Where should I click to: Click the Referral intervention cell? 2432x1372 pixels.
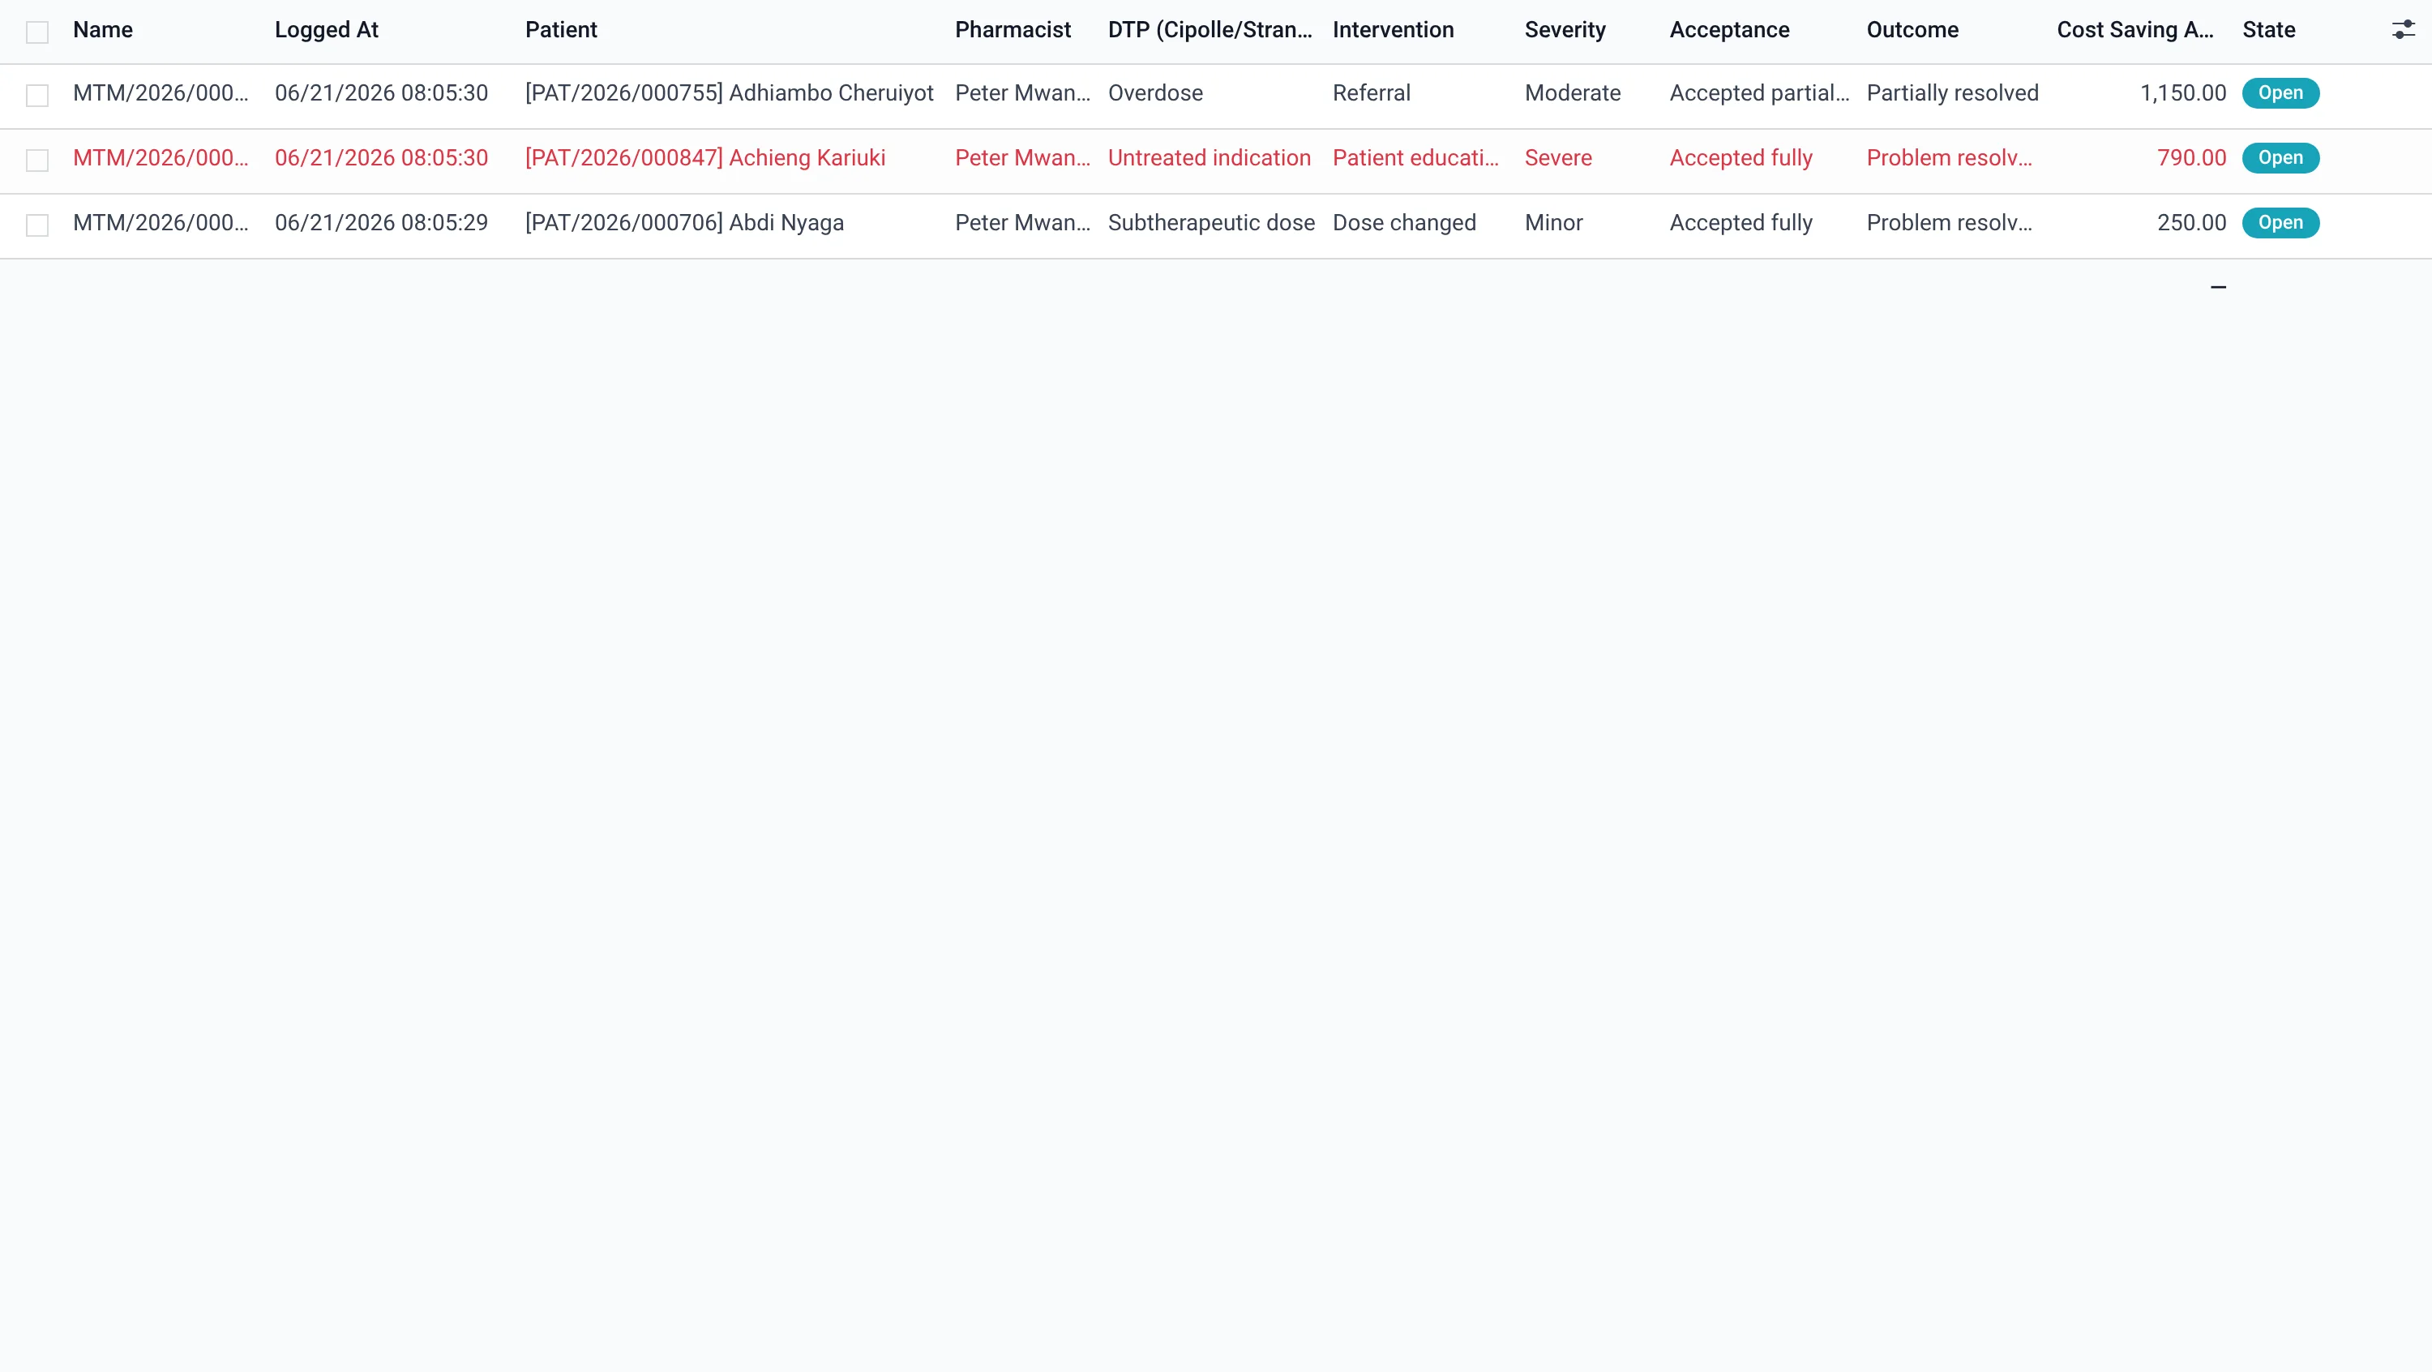point(1372,93)
